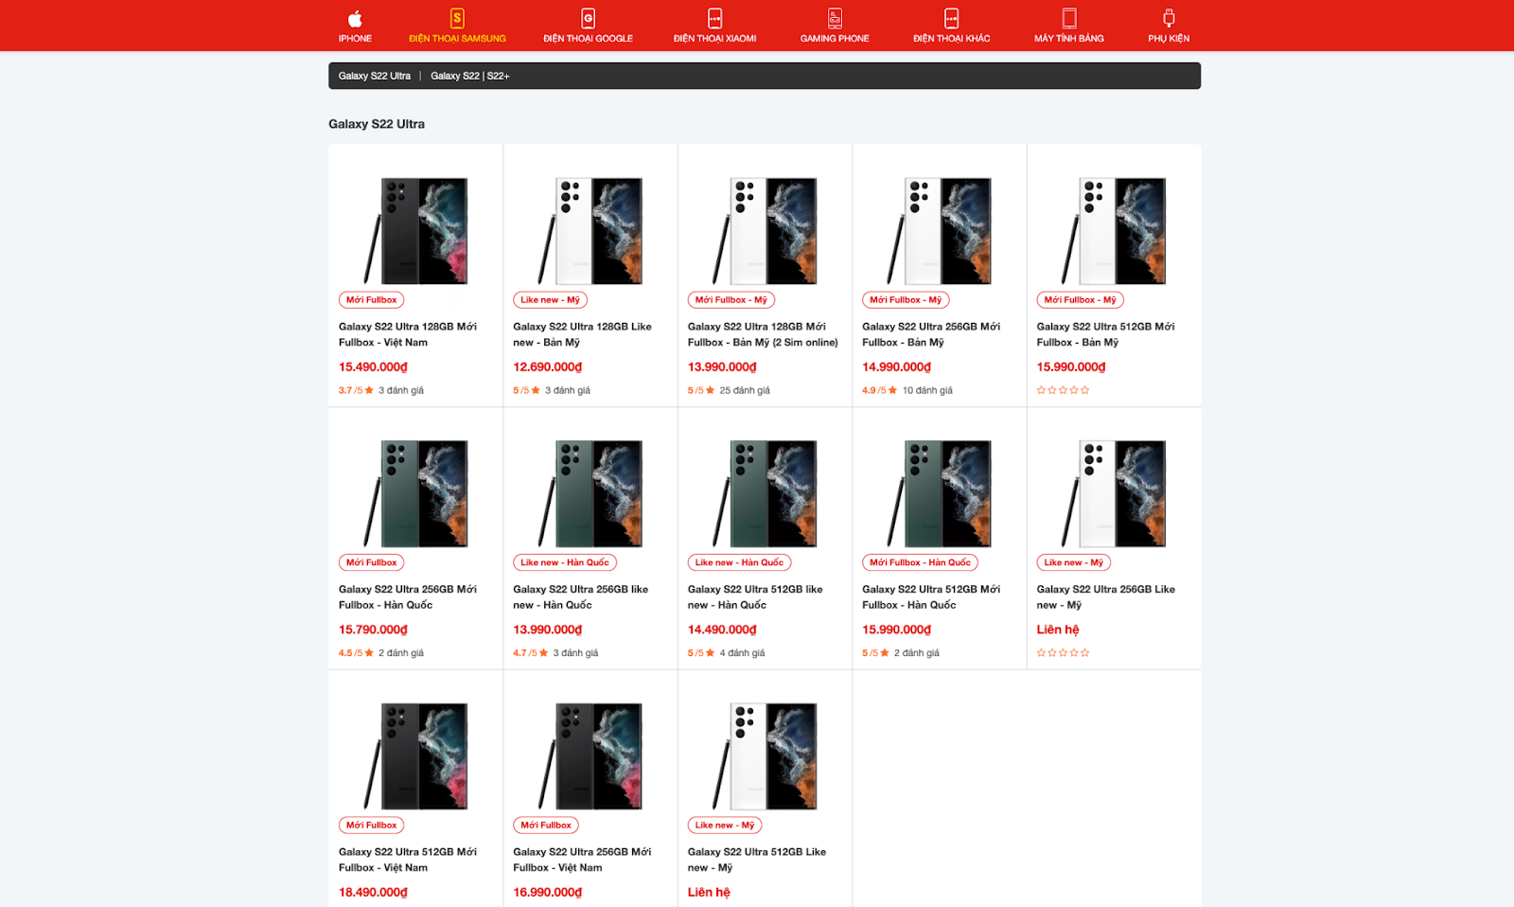Viewport: 1514px width, 907px height.
Task: Open 'Galaxy S22 Ultra 256GB Mới Fullbox - Việt Nam'
Action: (582, 860)
